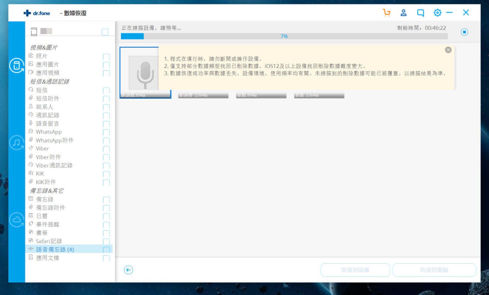Select recover from iCloud sidebar icon
This screenshot has width=489, height=295.
tap(16, 220)
